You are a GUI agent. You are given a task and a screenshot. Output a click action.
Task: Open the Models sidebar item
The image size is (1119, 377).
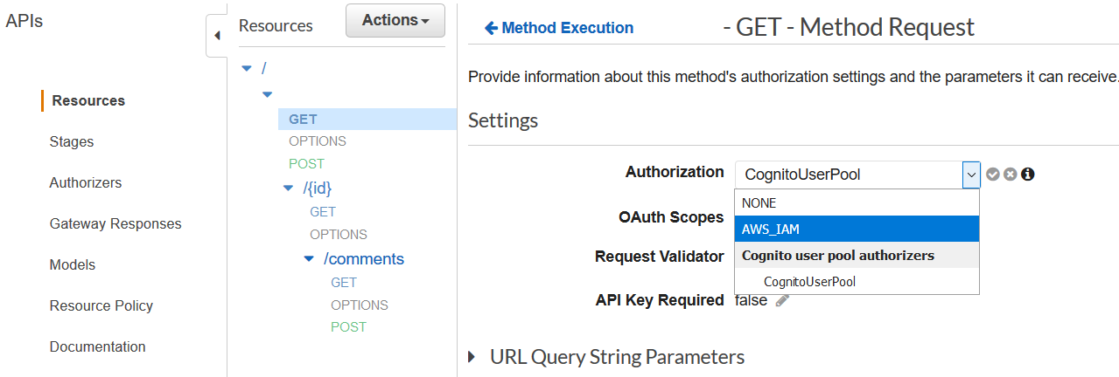pos(73,264)
